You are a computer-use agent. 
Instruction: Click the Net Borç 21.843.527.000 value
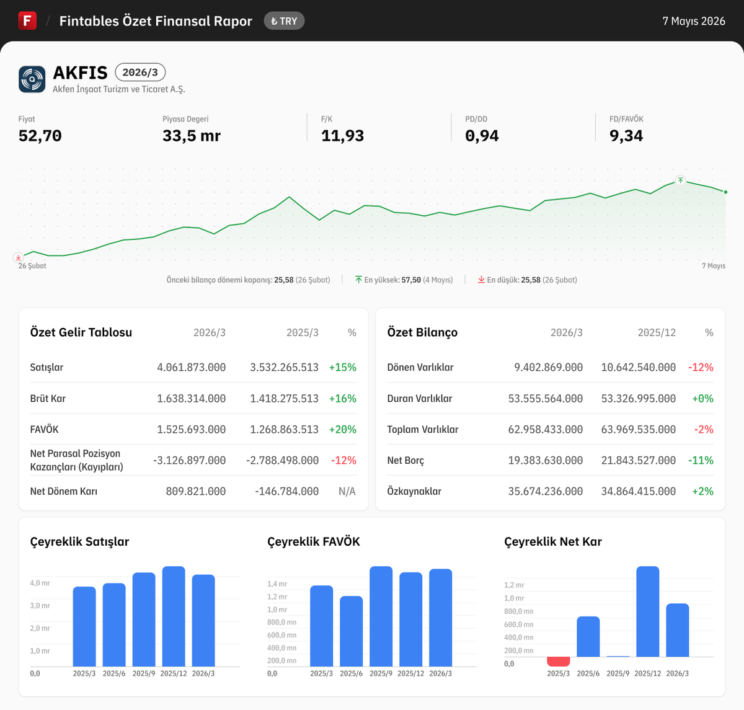[x=639, y=460]
